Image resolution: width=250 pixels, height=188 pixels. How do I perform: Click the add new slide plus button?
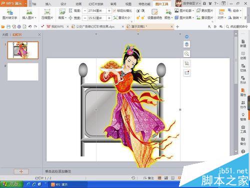(x=21, y=171)
